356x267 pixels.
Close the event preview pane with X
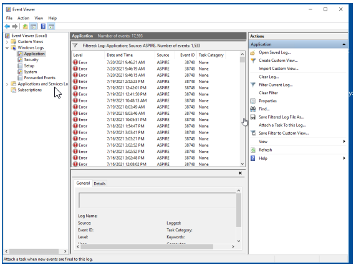pyautogui.click(x=240, y=173)
